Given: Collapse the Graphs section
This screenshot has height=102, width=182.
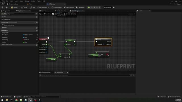Looking at the screenshot, I should click(1, 17).
